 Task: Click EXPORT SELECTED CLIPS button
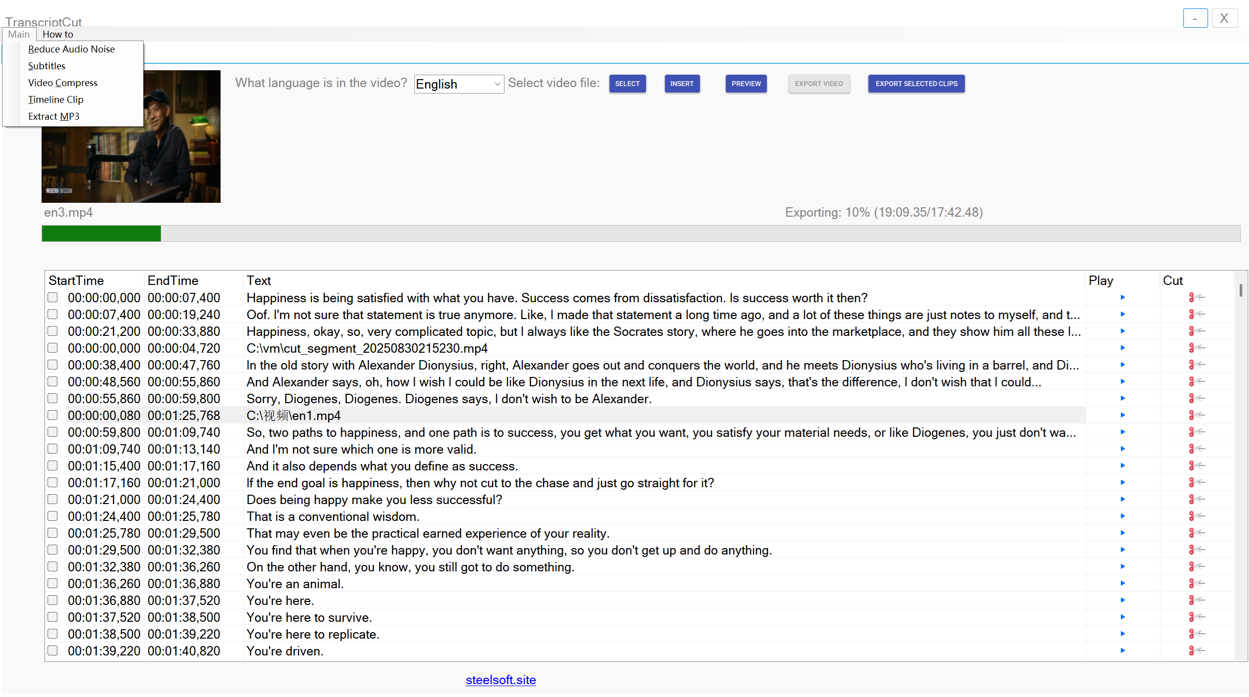point(916,84)
